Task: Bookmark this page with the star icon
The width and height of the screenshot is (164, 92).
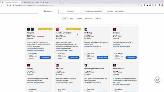Action: [x=141, y=5]
